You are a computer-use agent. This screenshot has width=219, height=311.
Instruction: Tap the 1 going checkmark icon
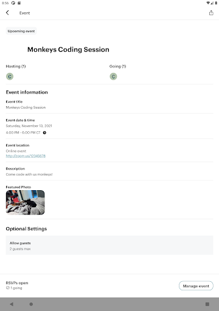[x=8, y=288]
